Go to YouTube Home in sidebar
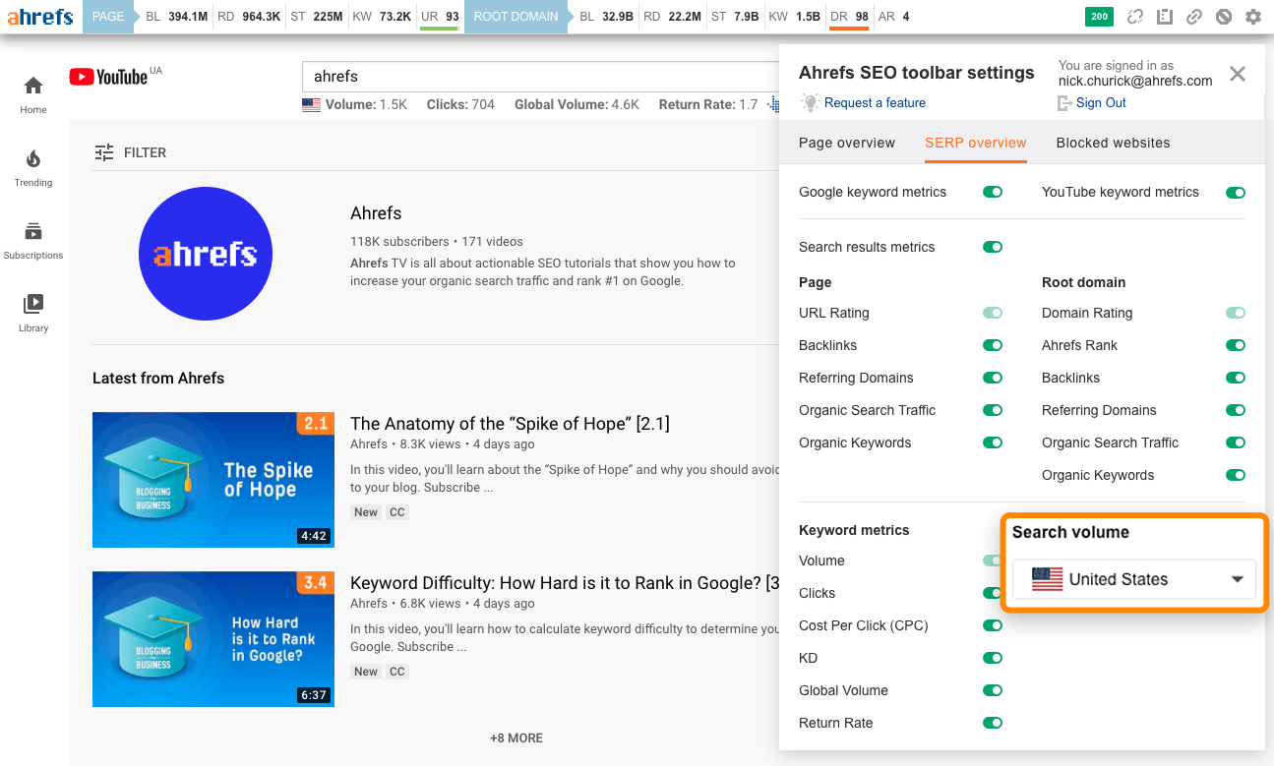The width and height of the screenshot is (1274, 766). [33, 94]
